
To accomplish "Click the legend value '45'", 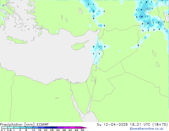I will (76, 130).
